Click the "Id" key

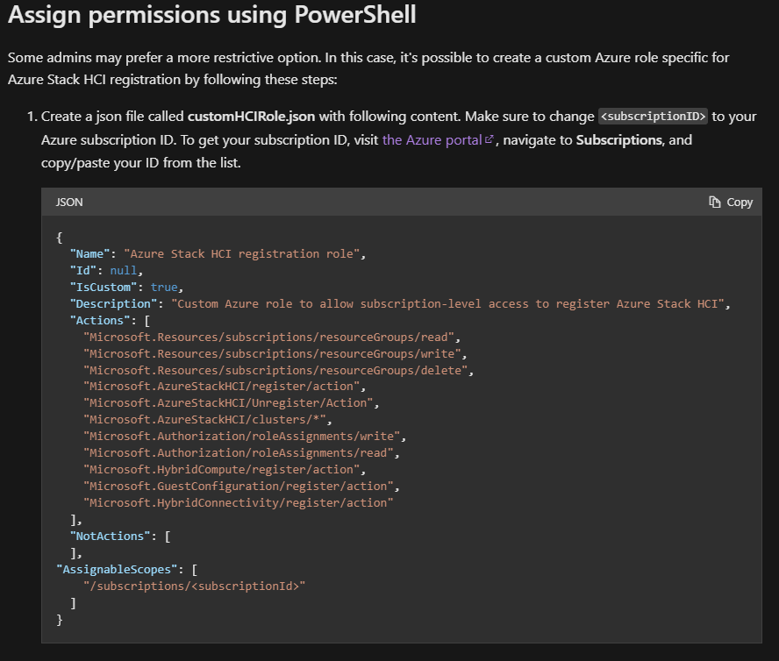click(83, 271)
